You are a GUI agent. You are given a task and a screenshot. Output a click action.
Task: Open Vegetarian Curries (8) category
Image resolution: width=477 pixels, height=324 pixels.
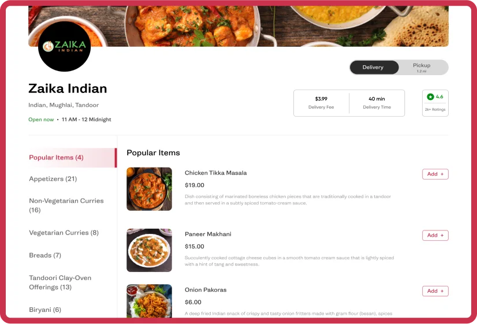[x=64, y=233]
